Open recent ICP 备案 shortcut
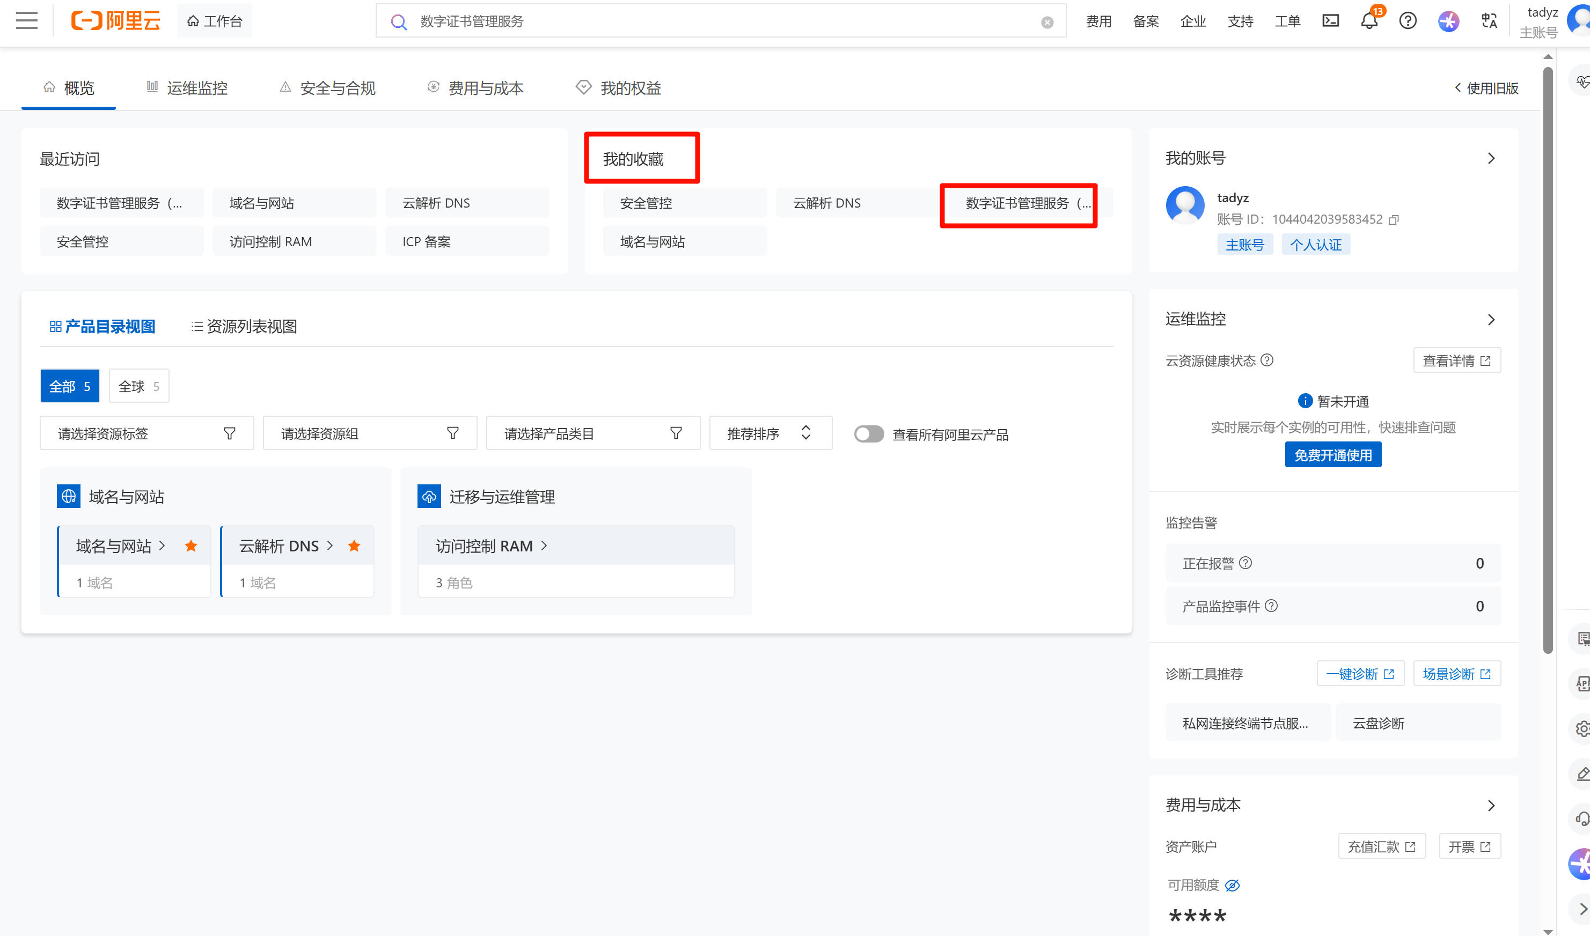This screenshot has width=1590, height=936. click(467, 241)
